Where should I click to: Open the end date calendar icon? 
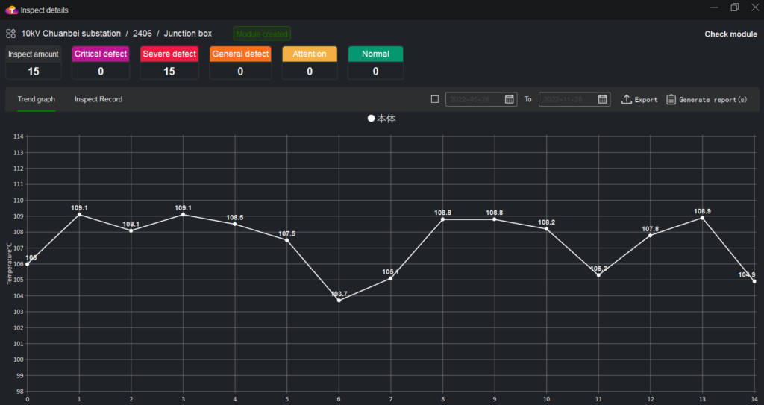click(x=603, y=99)
